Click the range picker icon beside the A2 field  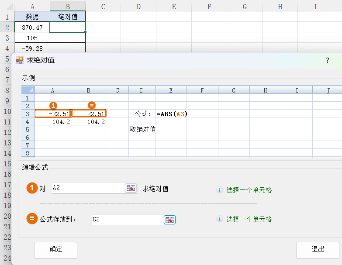tap(131, 188)
